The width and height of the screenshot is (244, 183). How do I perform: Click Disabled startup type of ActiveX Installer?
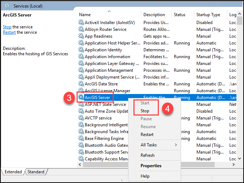click(204, 23)
